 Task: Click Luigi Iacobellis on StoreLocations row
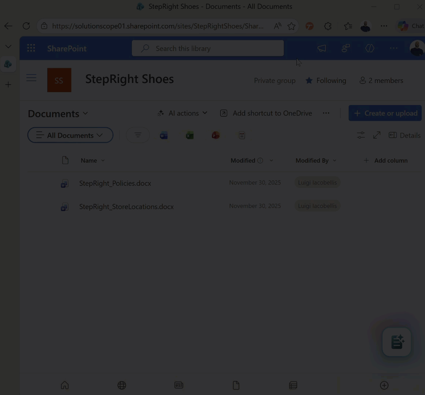click(317, 206)
